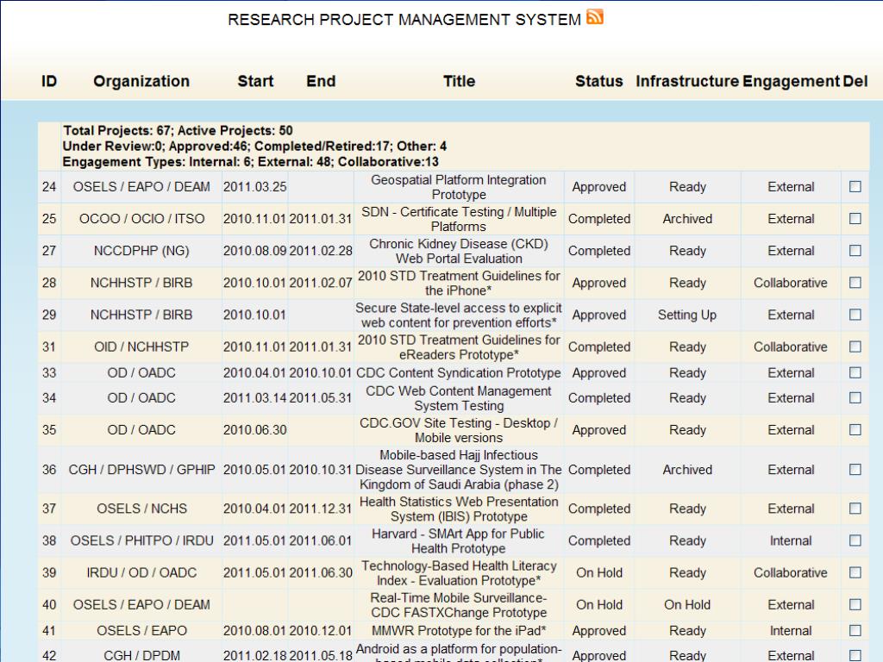Click the Harvard SMArt App project title
This screenshot has width=883, height=662.
459,541
